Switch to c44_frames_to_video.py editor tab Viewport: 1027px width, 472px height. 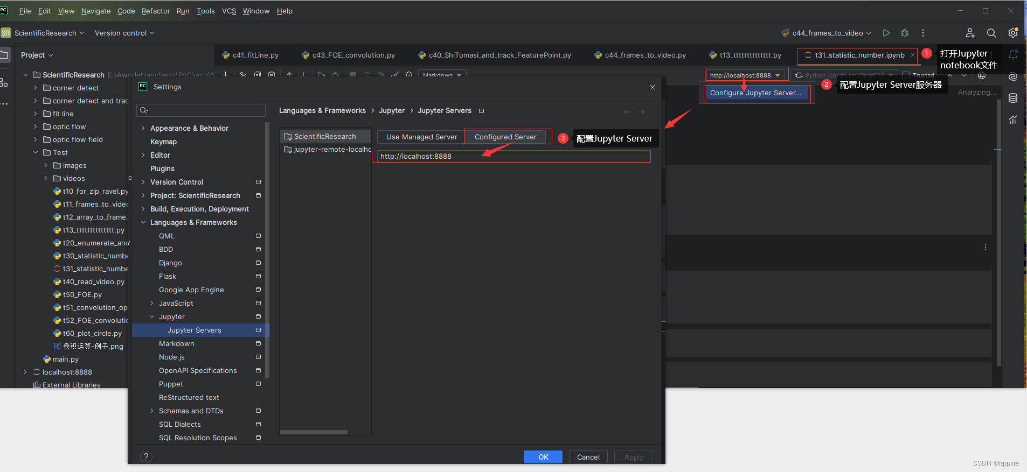tap(640, 55)
